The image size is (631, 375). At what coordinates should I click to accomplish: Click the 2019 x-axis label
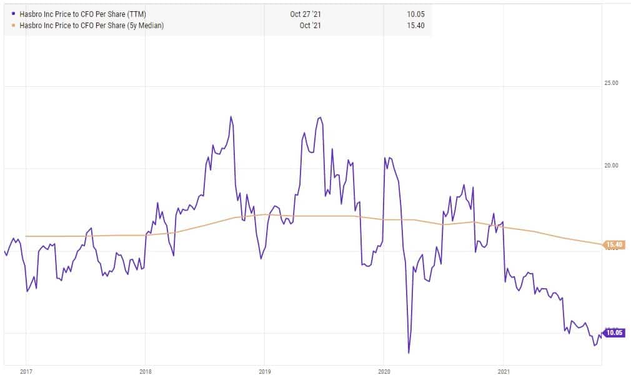coord(264,371)
